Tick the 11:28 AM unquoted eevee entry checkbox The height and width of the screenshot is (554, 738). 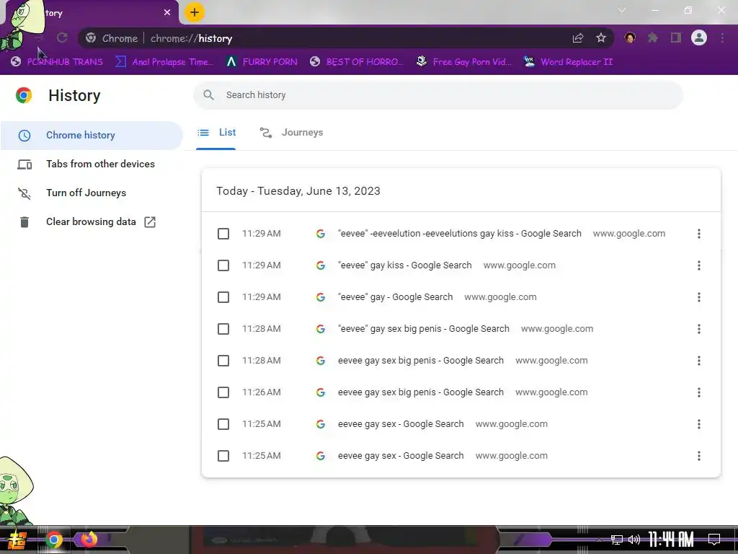(223, 361)
